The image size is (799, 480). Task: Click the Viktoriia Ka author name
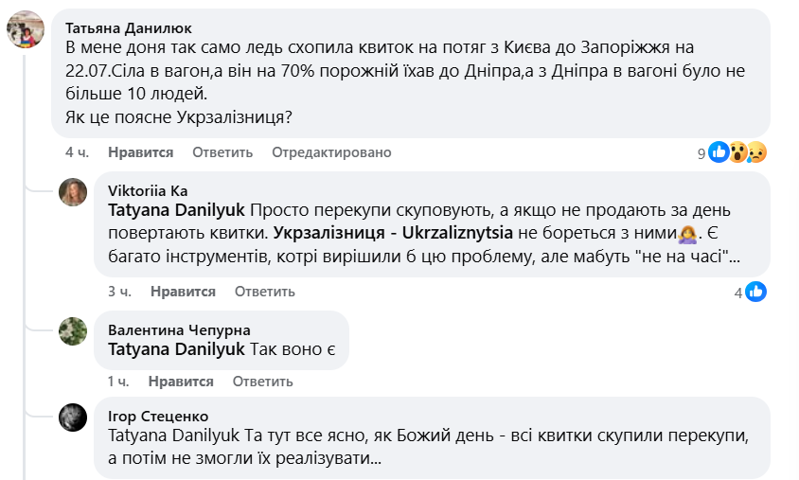click(148, 190)
